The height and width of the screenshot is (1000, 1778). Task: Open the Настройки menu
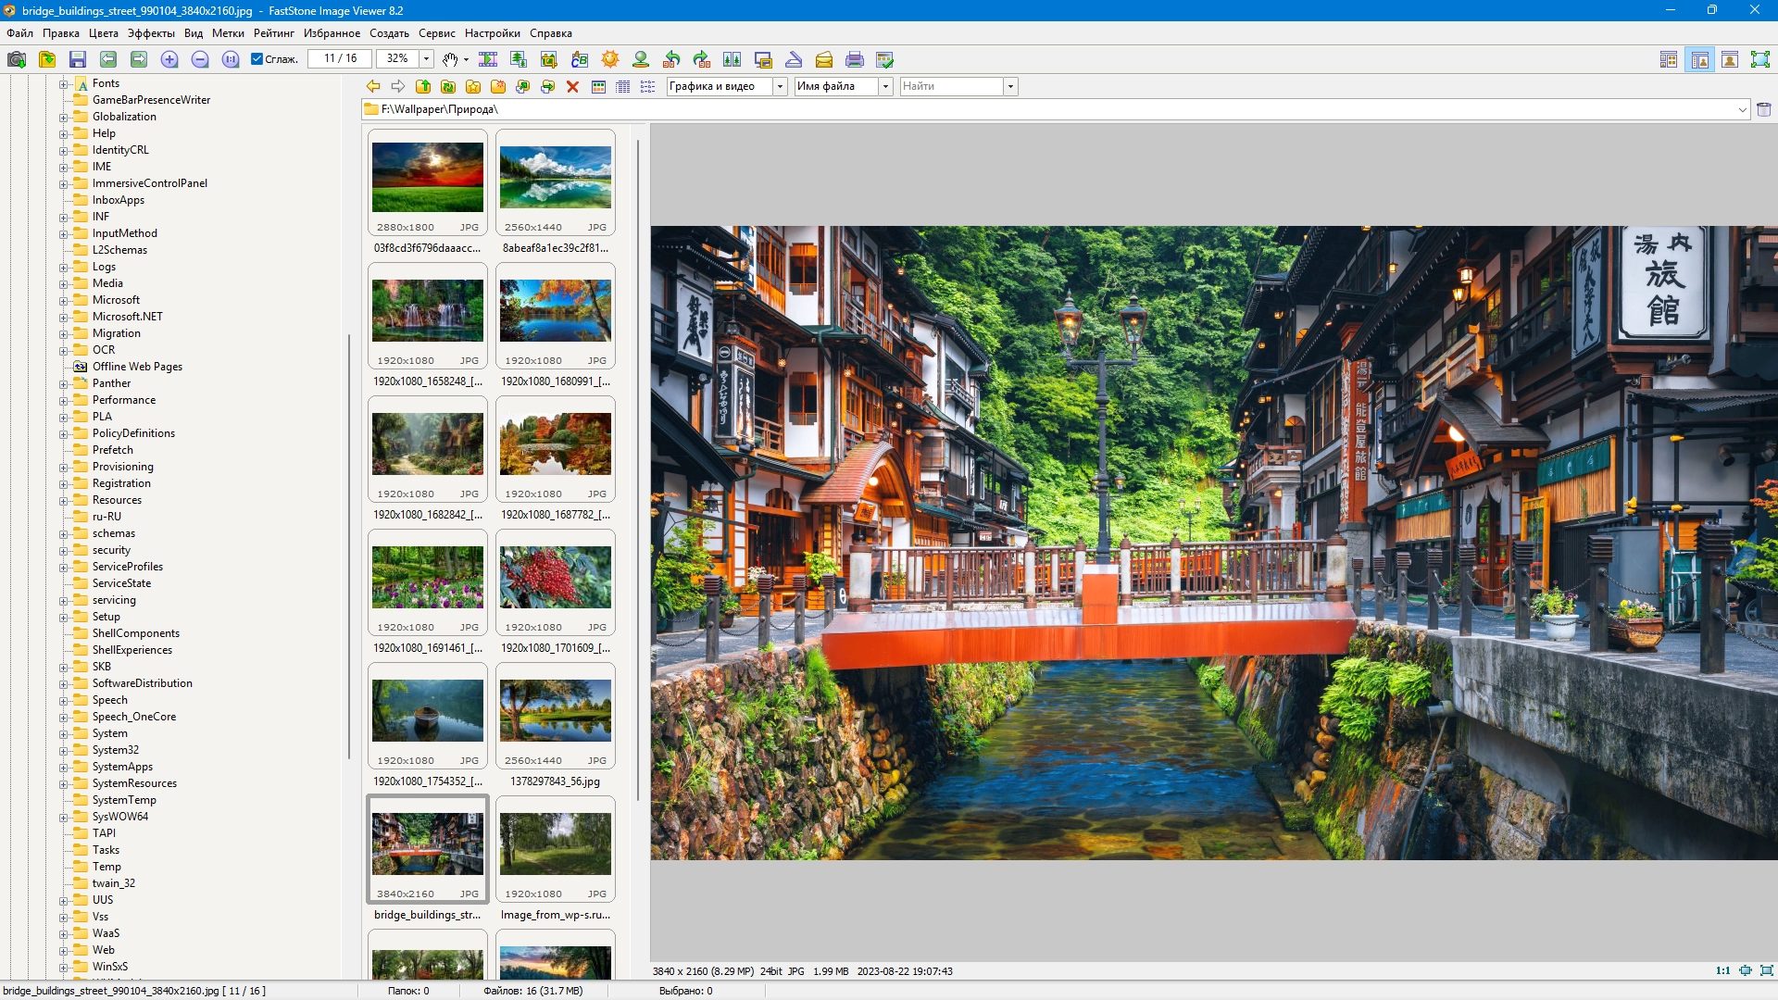click(492, 33)
